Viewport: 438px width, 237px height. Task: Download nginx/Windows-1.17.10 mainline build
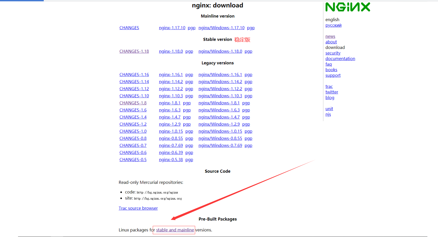coord(221,28)
